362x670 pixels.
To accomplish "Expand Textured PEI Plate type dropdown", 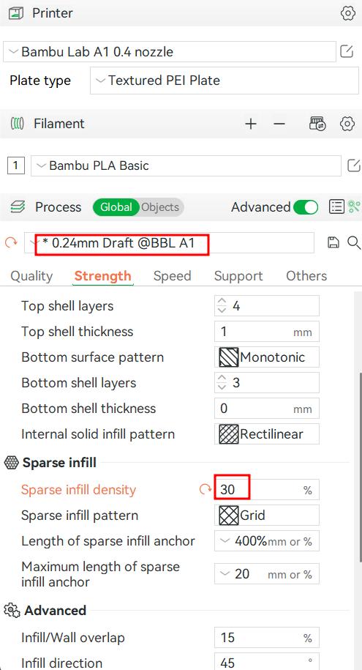I will [x=224, y=81].
